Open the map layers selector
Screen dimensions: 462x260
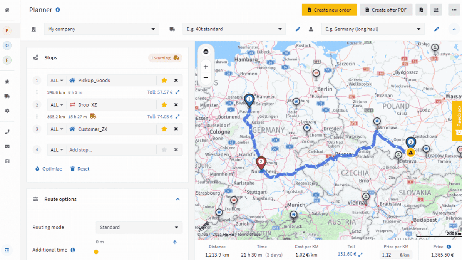tap(206, 51)
